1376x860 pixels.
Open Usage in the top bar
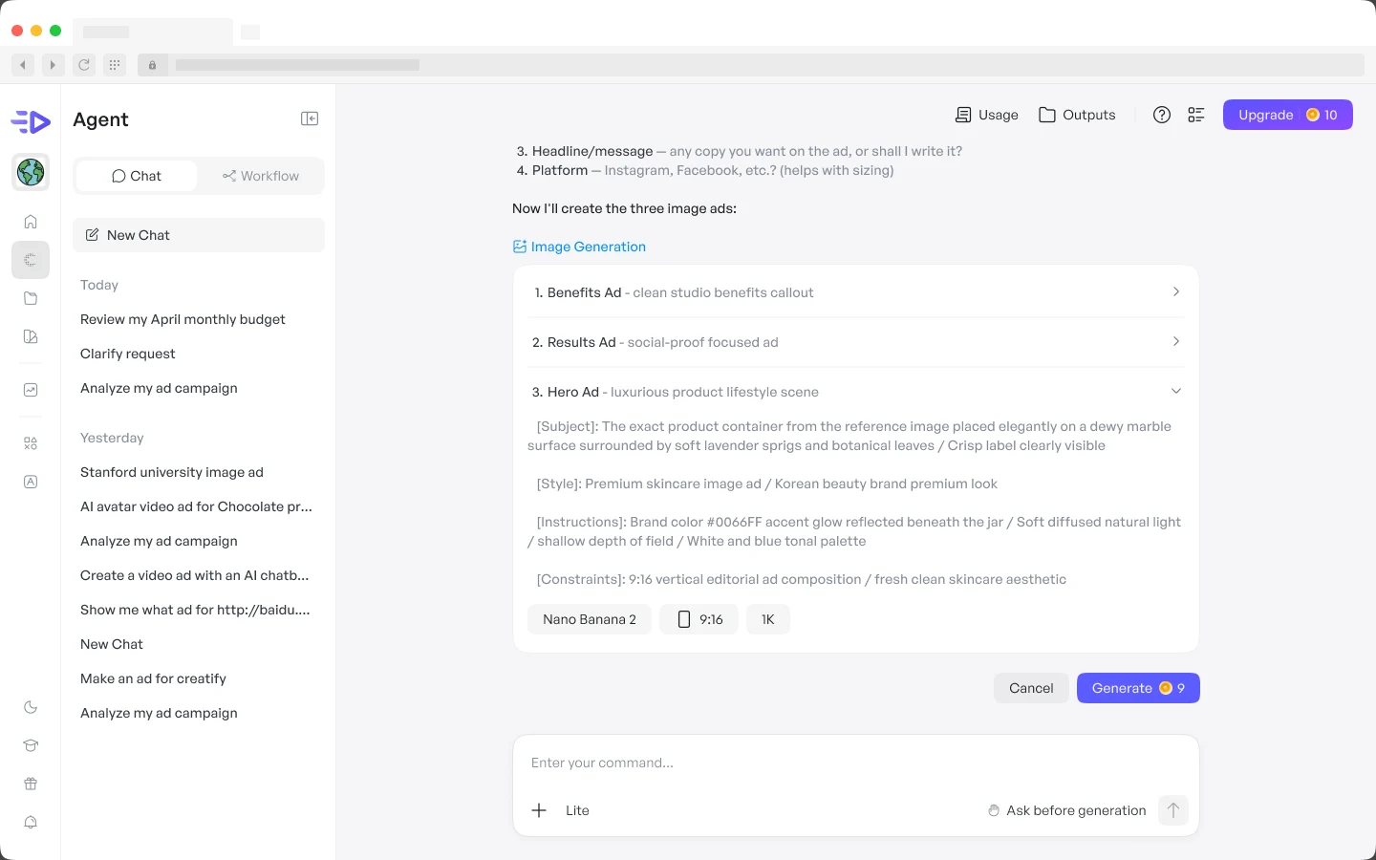click(987, 115)
